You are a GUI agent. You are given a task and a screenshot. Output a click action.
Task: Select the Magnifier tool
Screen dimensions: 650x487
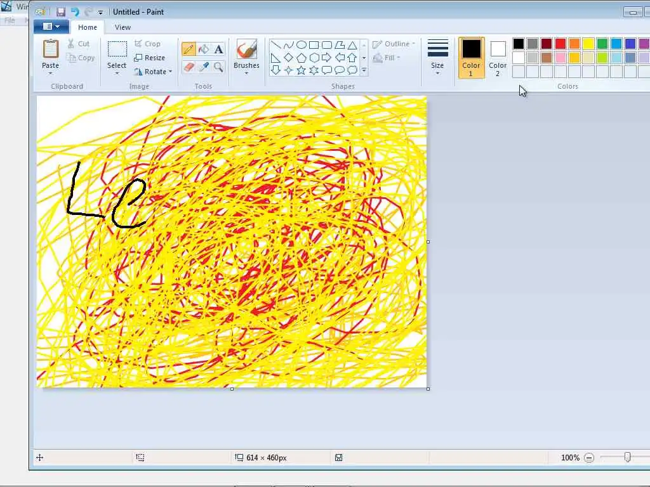[218, 67]
